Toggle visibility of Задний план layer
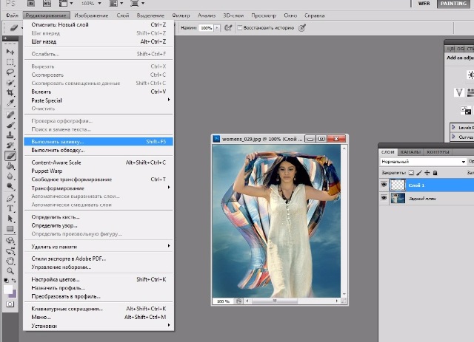 (384, 199)
